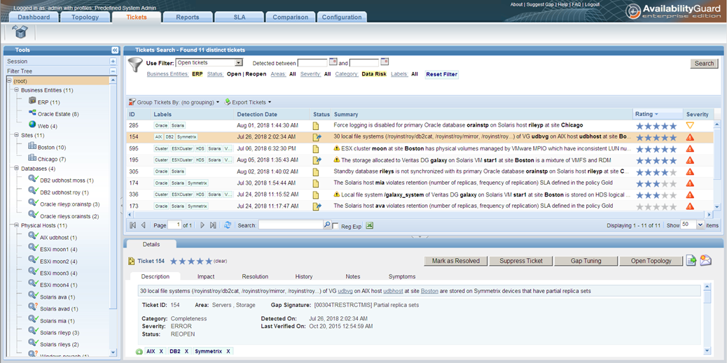Click the Search button

point(705,64)
